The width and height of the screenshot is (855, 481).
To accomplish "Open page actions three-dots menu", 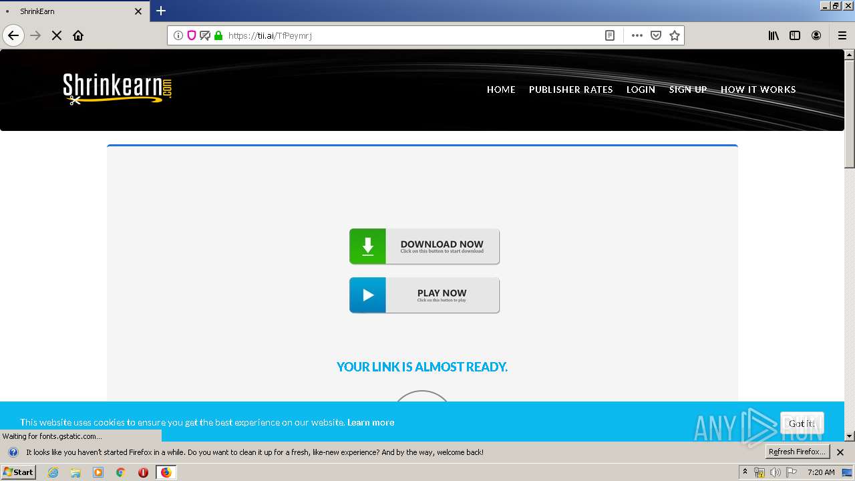I will [637, 35].
